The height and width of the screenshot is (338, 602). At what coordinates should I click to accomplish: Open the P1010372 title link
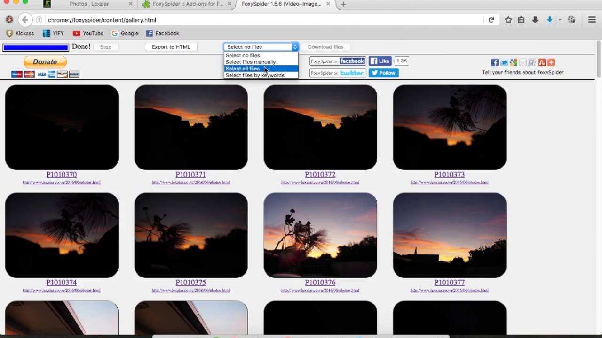point(320,175)
